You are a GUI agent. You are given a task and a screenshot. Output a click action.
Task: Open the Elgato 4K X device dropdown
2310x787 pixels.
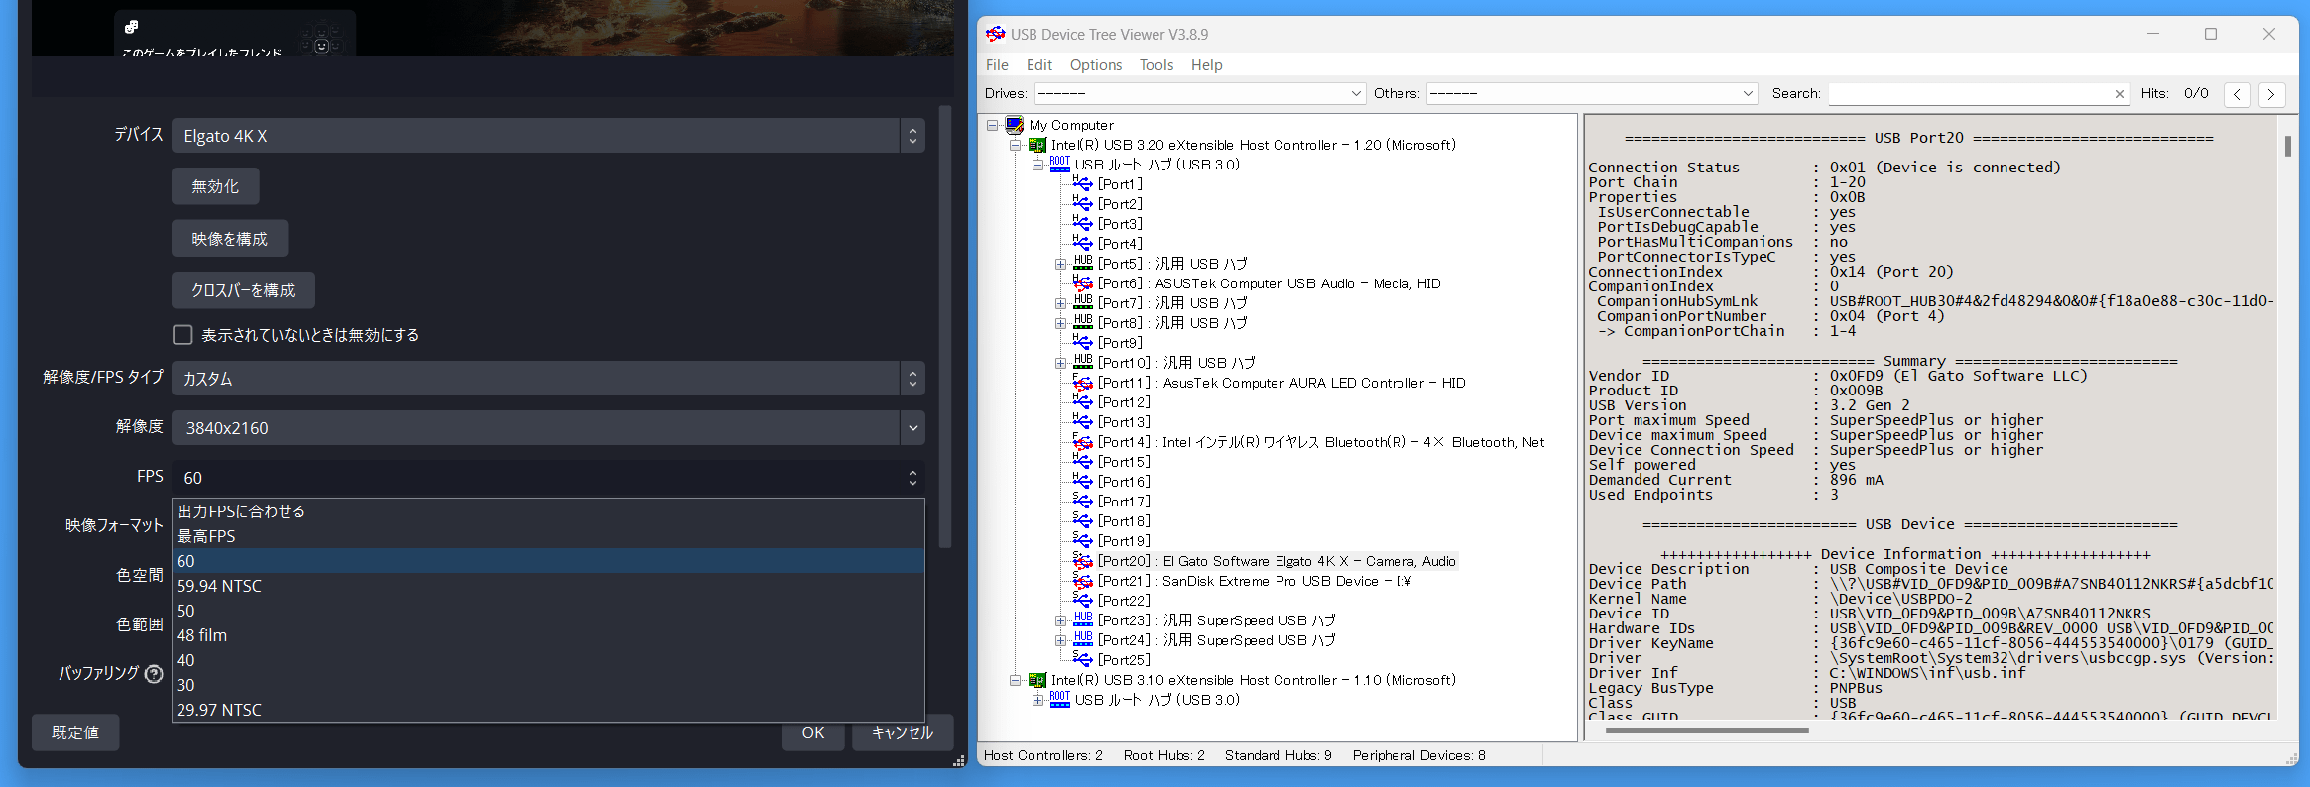[547, 136]
